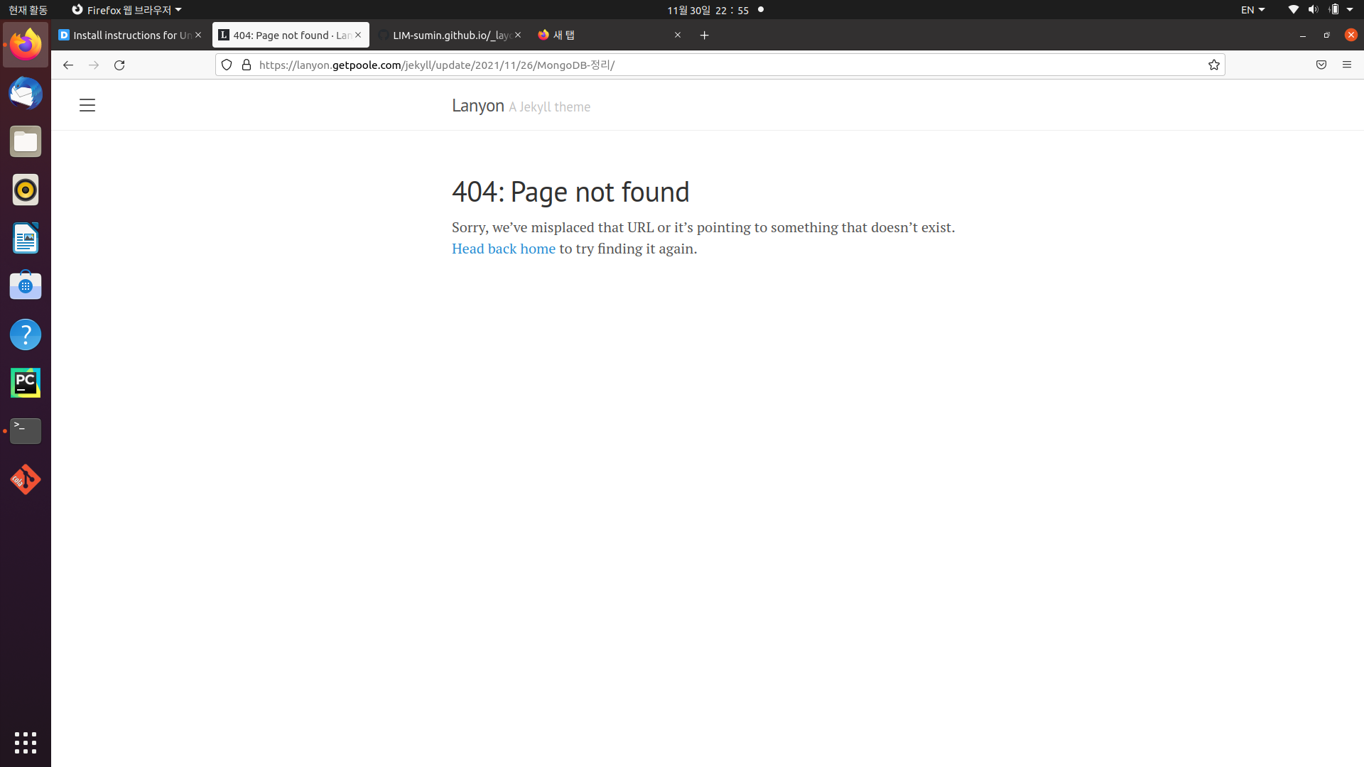Image resolution: width=1364 pixels, height=767 pixels.
Task: Toggle bookmark star for the current page
Action: [x=1214, y=65]
